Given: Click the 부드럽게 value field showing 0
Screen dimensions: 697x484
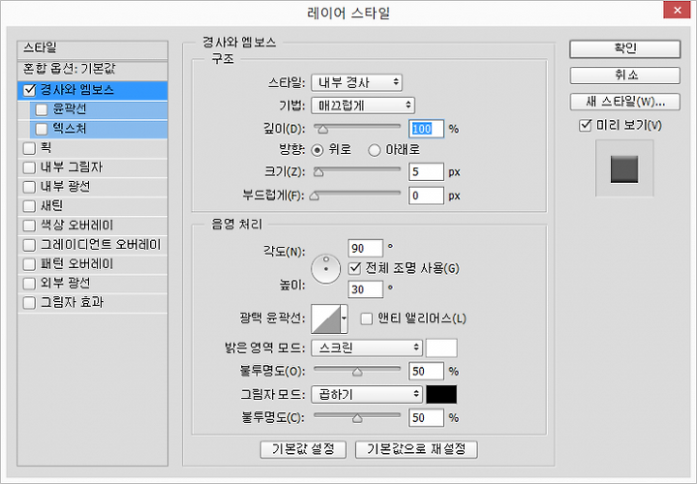Looking at the screenshot, I should click(x=426, y=196).
